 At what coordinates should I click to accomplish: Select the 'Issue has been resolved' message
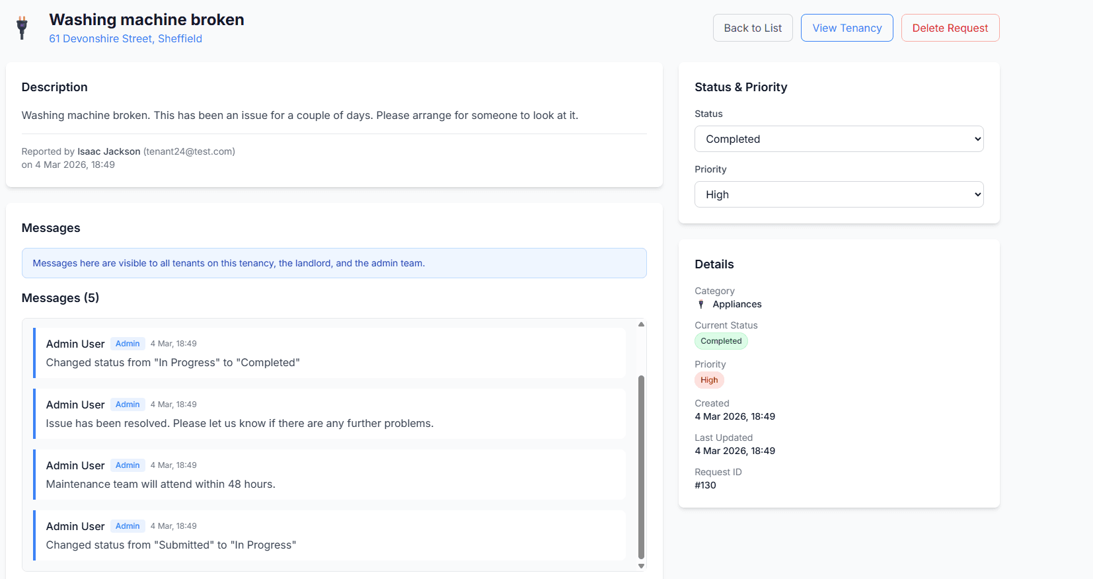[329, 414]
